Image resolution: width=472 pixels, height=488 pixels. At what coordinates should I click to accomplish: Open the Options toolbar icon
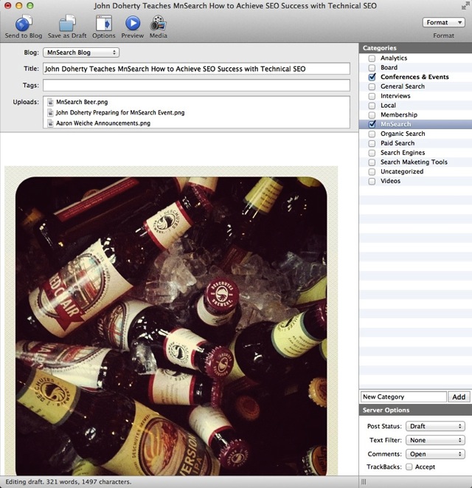pos(103,23)
